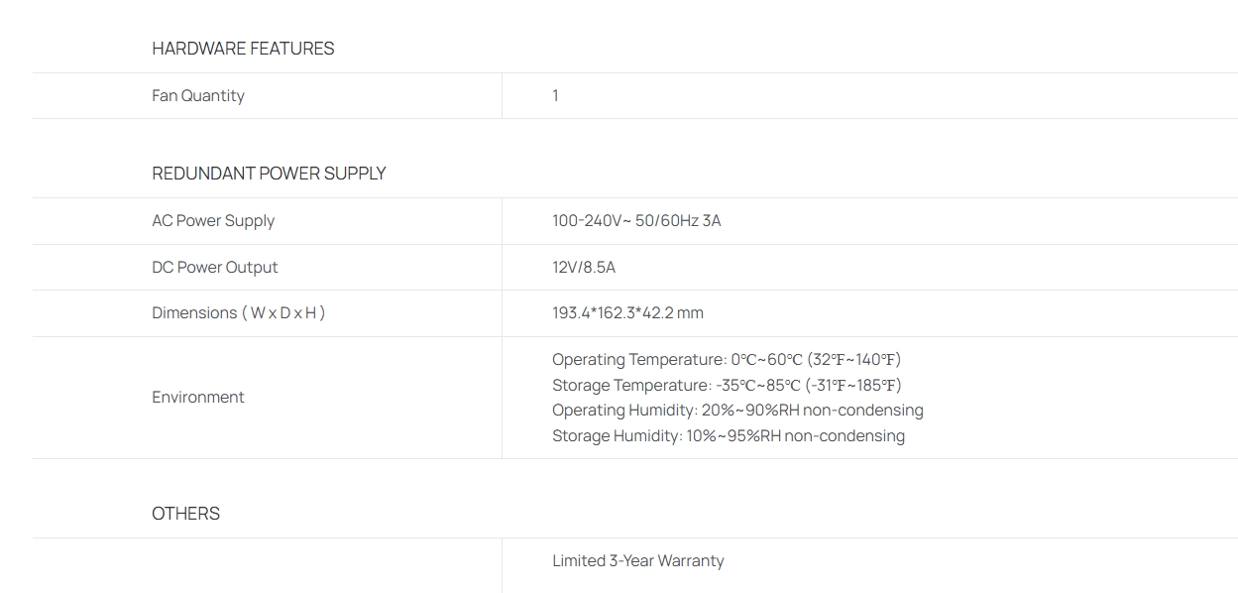Select the AC Power Supply label
The image size is (1238, 593).
213,221
